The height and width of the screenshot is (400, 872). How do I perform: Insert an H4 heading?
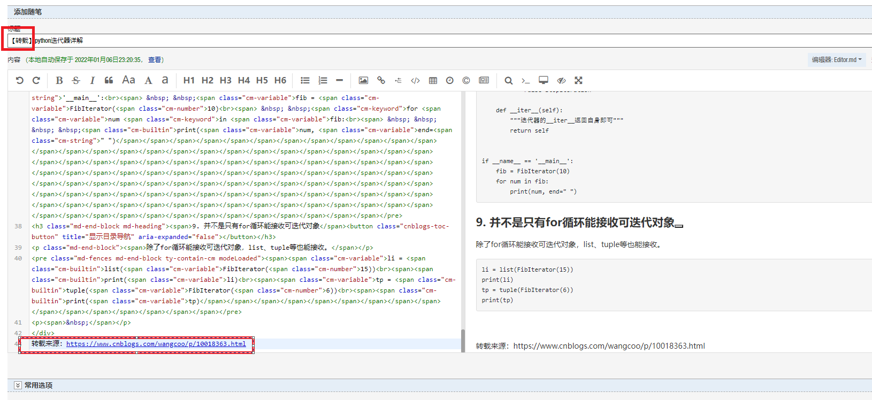click(244, 80)
